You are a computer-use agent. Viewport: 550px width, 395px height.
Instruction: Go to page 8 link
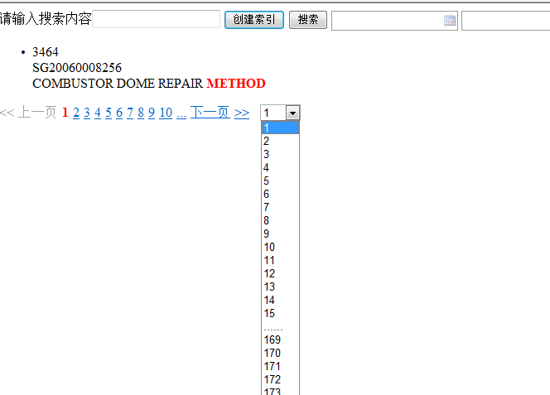141,113
